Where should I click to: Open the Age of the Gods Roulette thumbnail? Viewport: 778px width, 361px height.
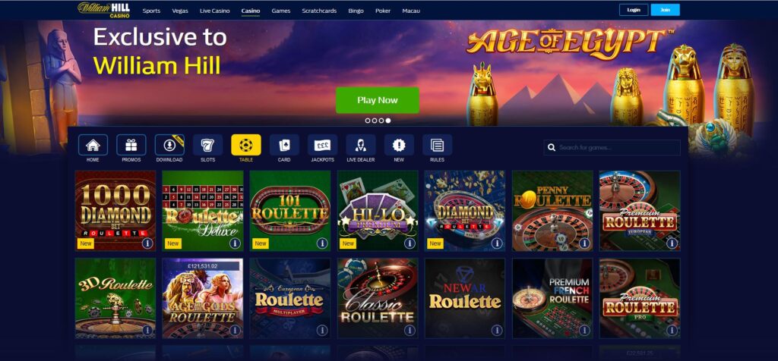(x=203, y=298)
